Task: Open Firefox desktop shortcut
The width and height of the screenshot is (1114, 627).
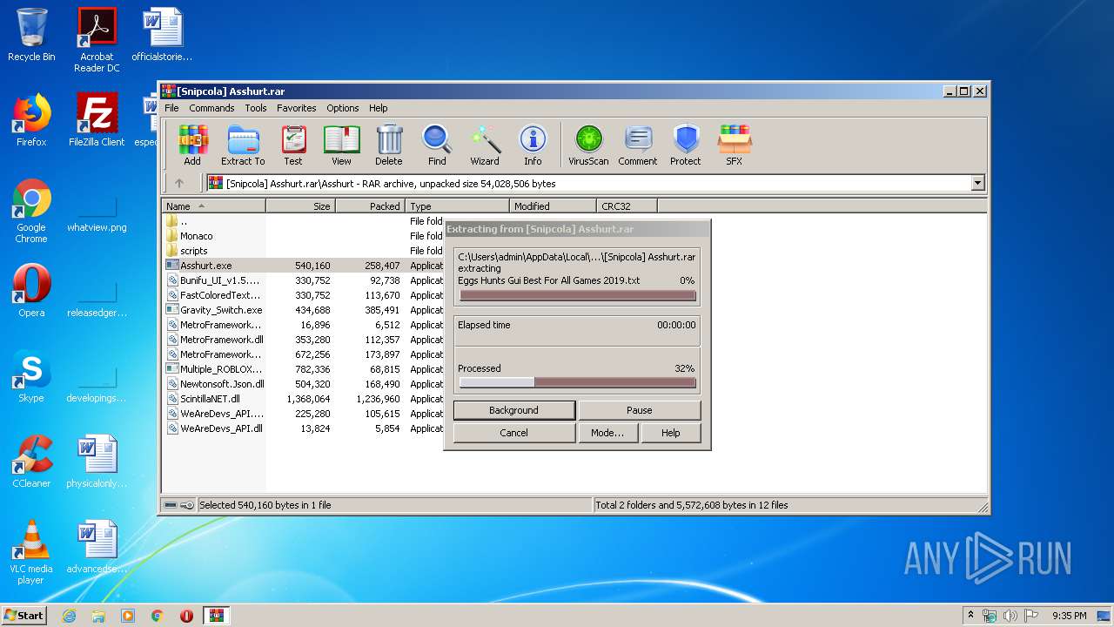Action: click(x=31, y=120)
